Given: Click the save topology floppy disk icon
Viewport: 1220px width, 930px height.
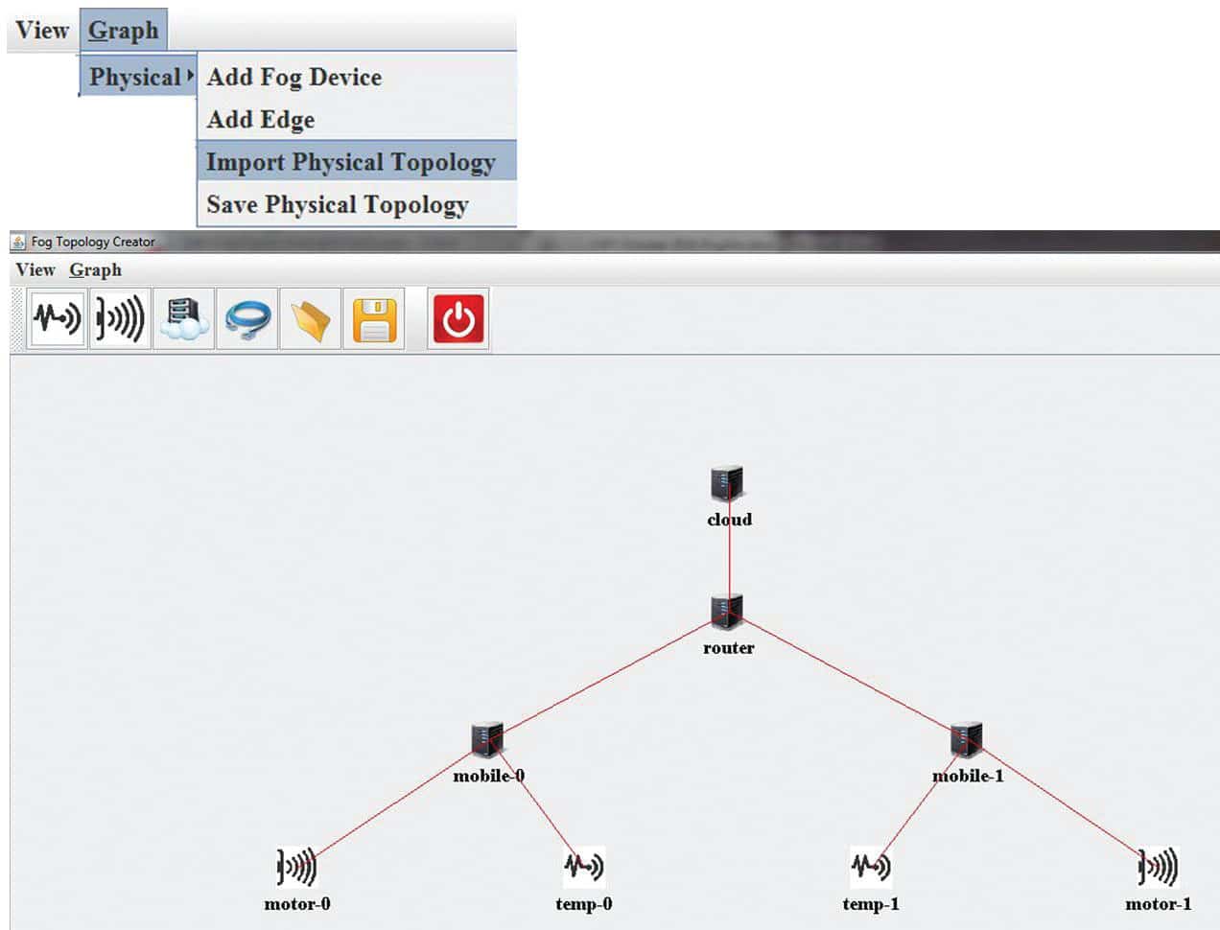Looking at the screenshot, I should tap(374, 318).
